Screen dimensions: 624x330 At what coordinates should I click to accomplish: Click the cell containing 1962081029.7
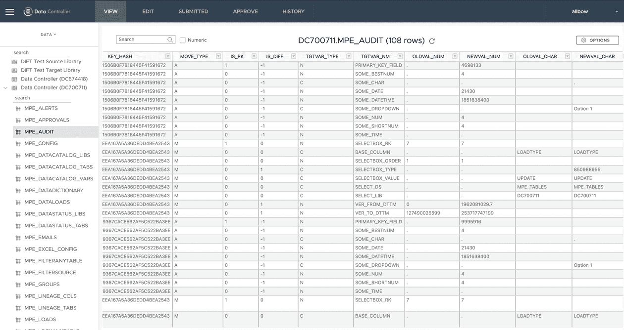pyautogui.click(x=487, y=204)
